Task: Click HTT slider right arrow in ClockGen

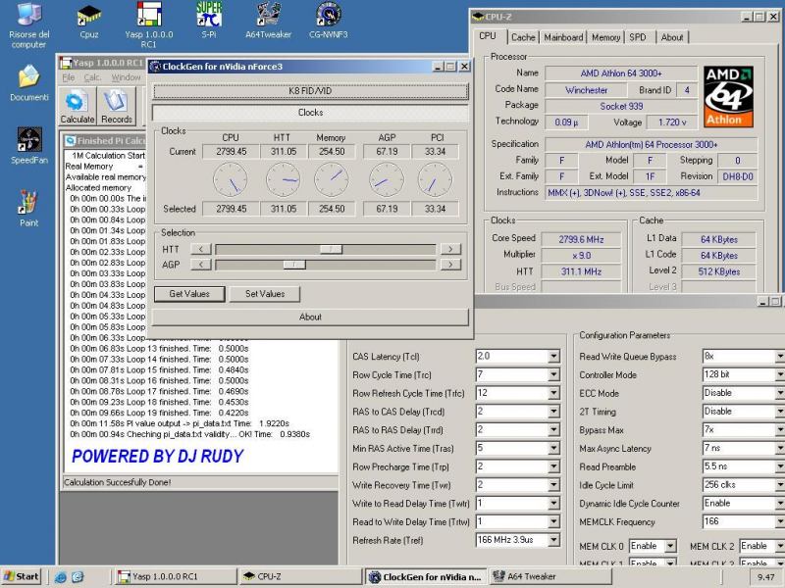Action: (450, 249)
